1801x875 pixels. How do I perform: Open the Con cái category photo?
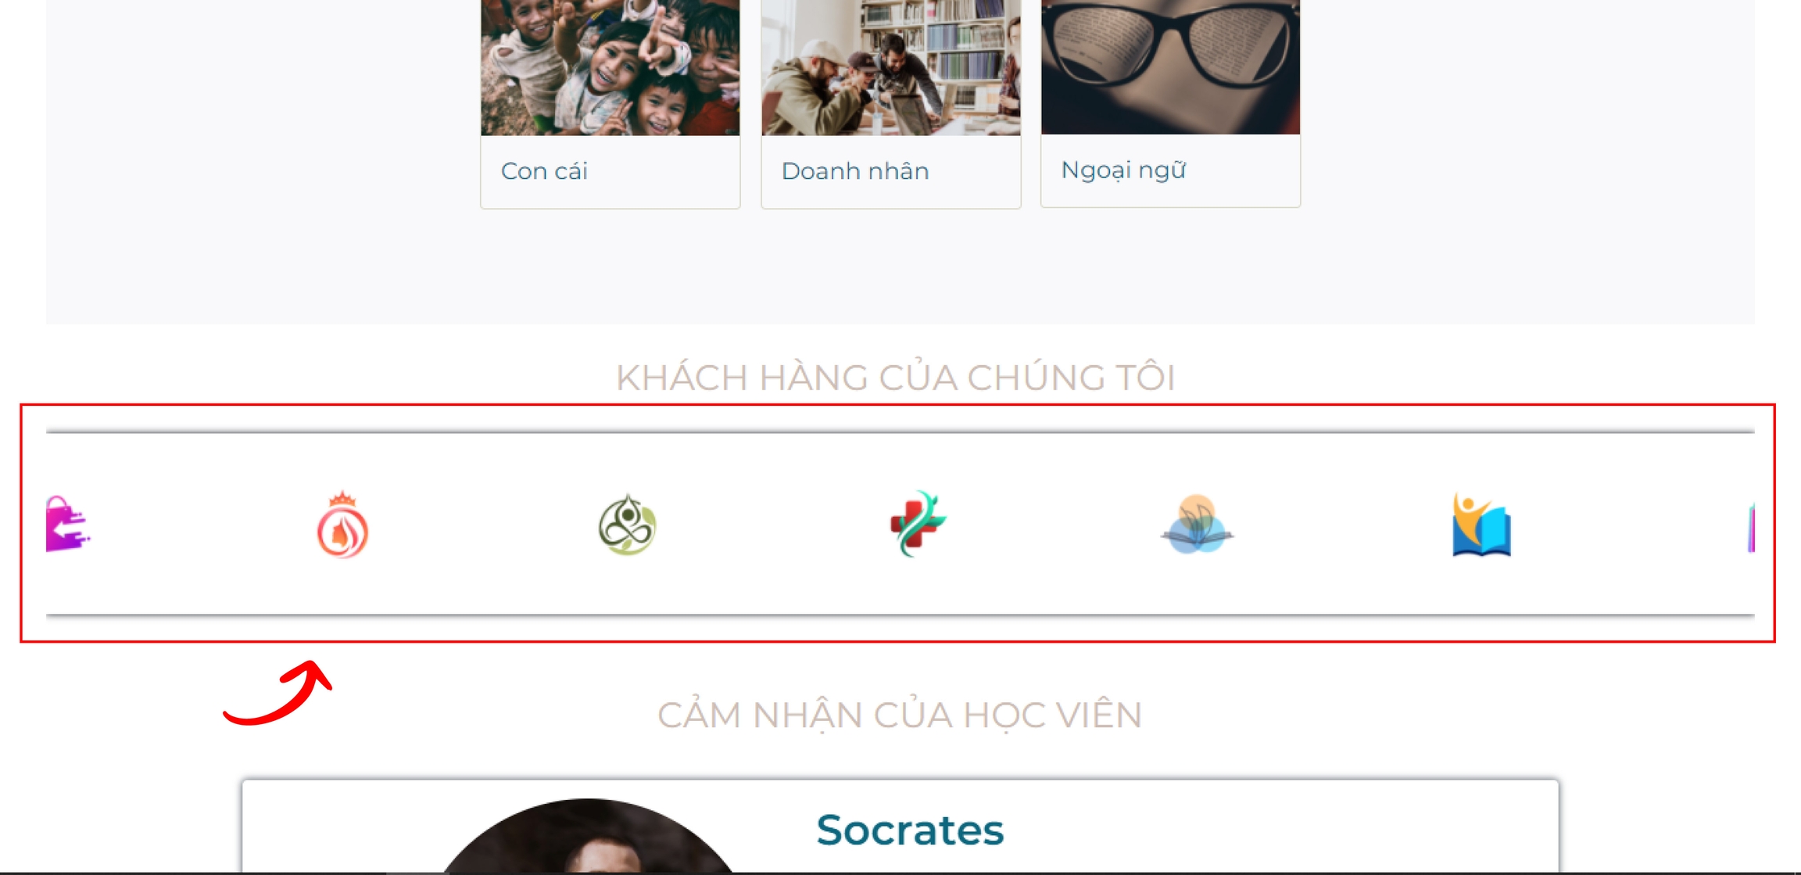[610, 67]
